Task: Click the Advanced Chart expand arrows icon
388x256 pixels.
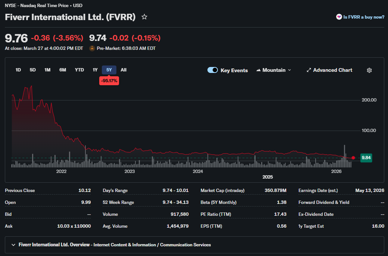Action: 309,70
